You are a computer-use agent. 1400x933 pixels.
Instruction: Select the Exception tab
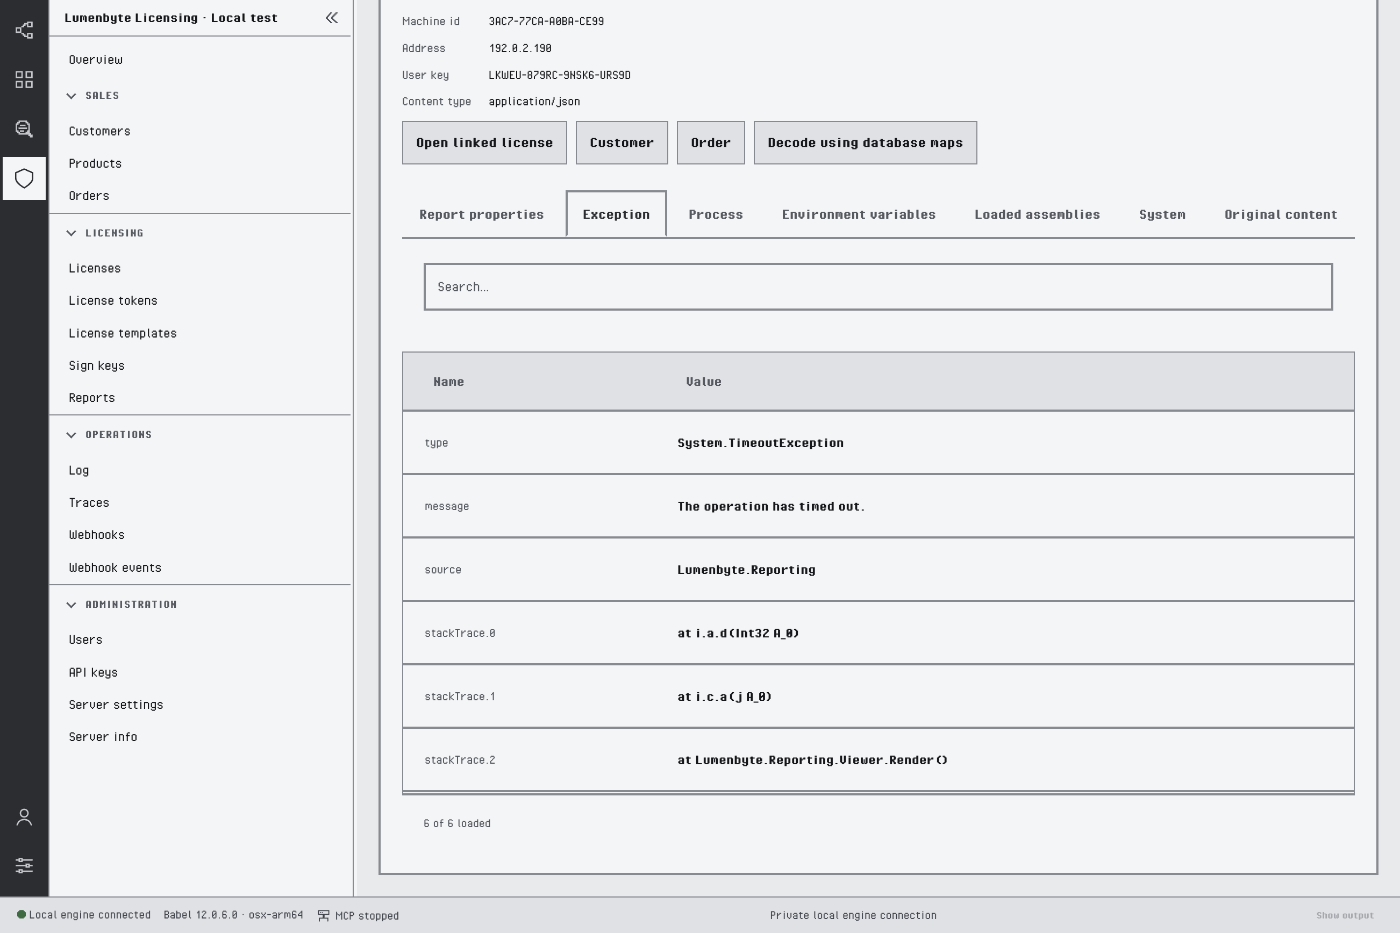616,214
